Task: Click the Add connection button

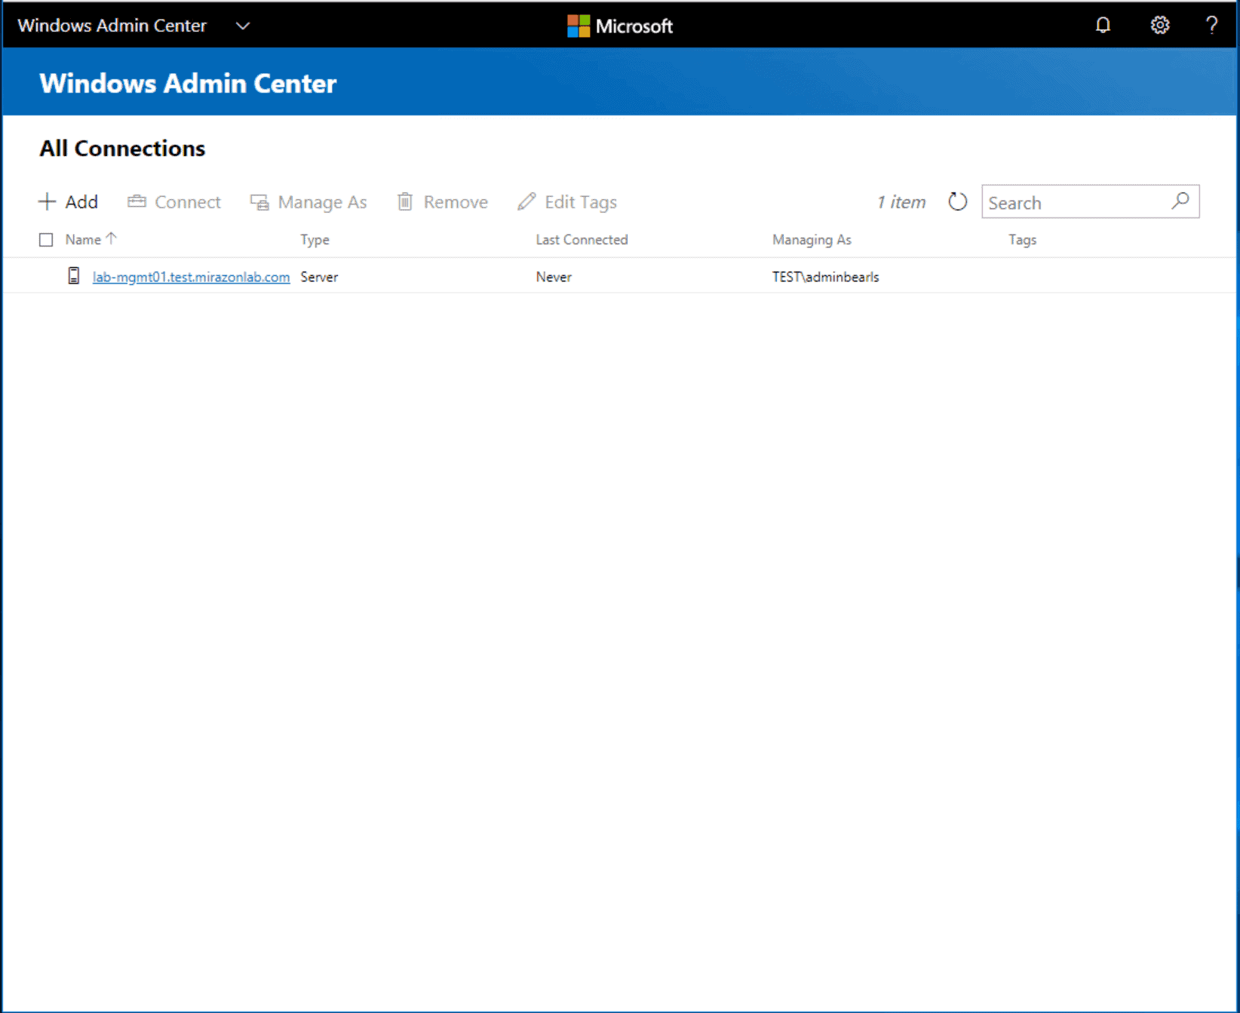Action: pyautogui.click(x=69, y=202)
